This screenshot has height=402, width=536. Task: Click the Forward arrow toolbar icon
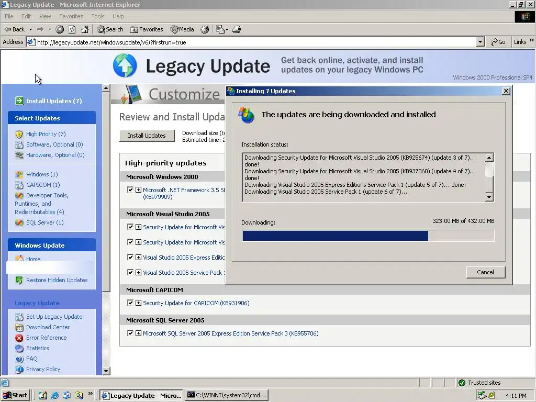pyautogui.click(x=40, y=29)
